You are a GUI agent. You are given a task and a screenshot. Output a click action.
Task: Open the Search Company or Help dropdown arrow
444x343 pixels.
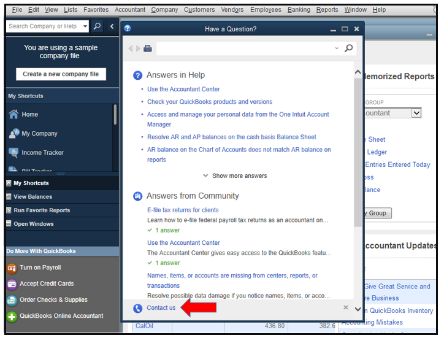click(x=85, y=26)
